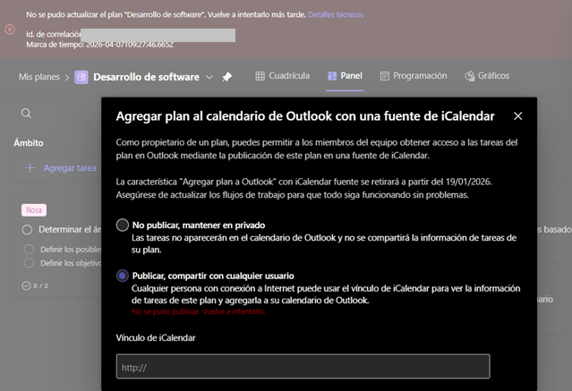This screenshot has height=391, width=572.
Task: Open the Detalles técnicos link
Action: point(336,14)
